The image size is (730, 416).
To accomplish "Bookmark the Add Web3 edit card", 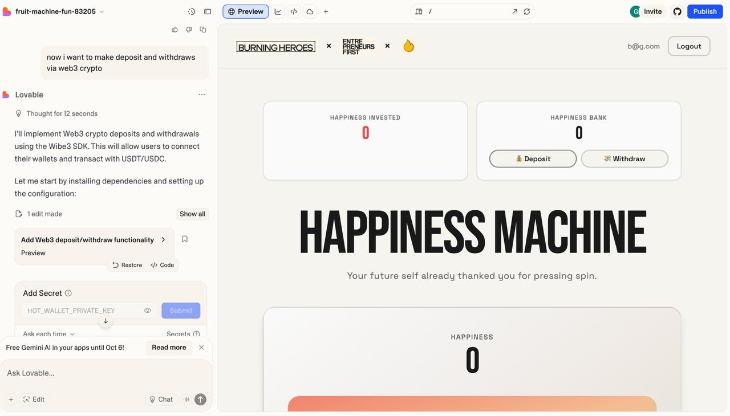I will 184,239.
